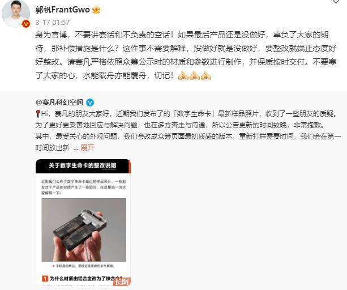Open the post options chevron at top right

(x=336, y=1)
